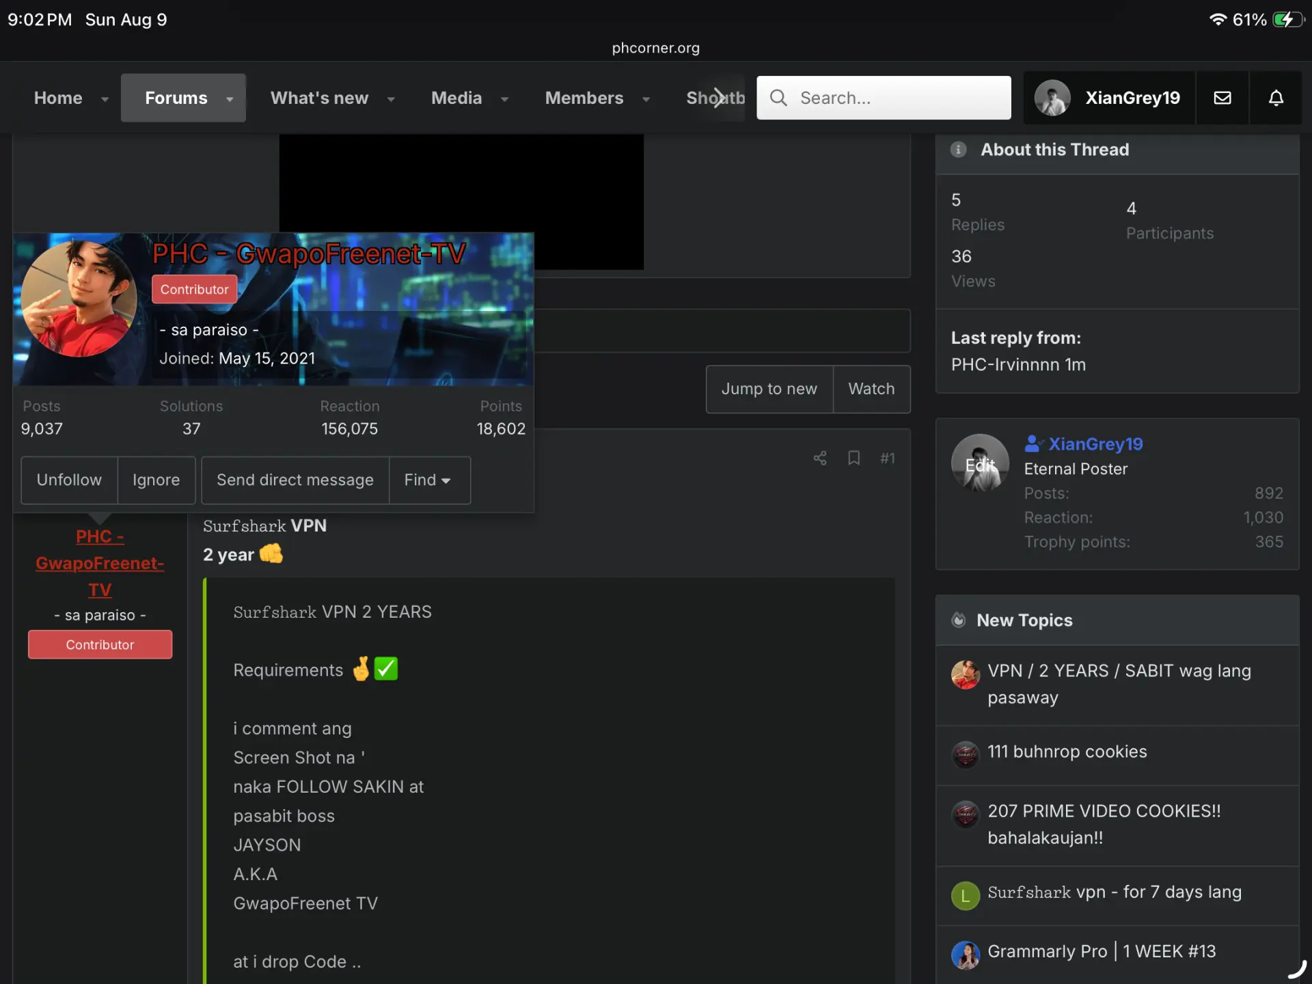Click the "Eternal Poster" title text
The image size is (1312, 984).
1076,469
